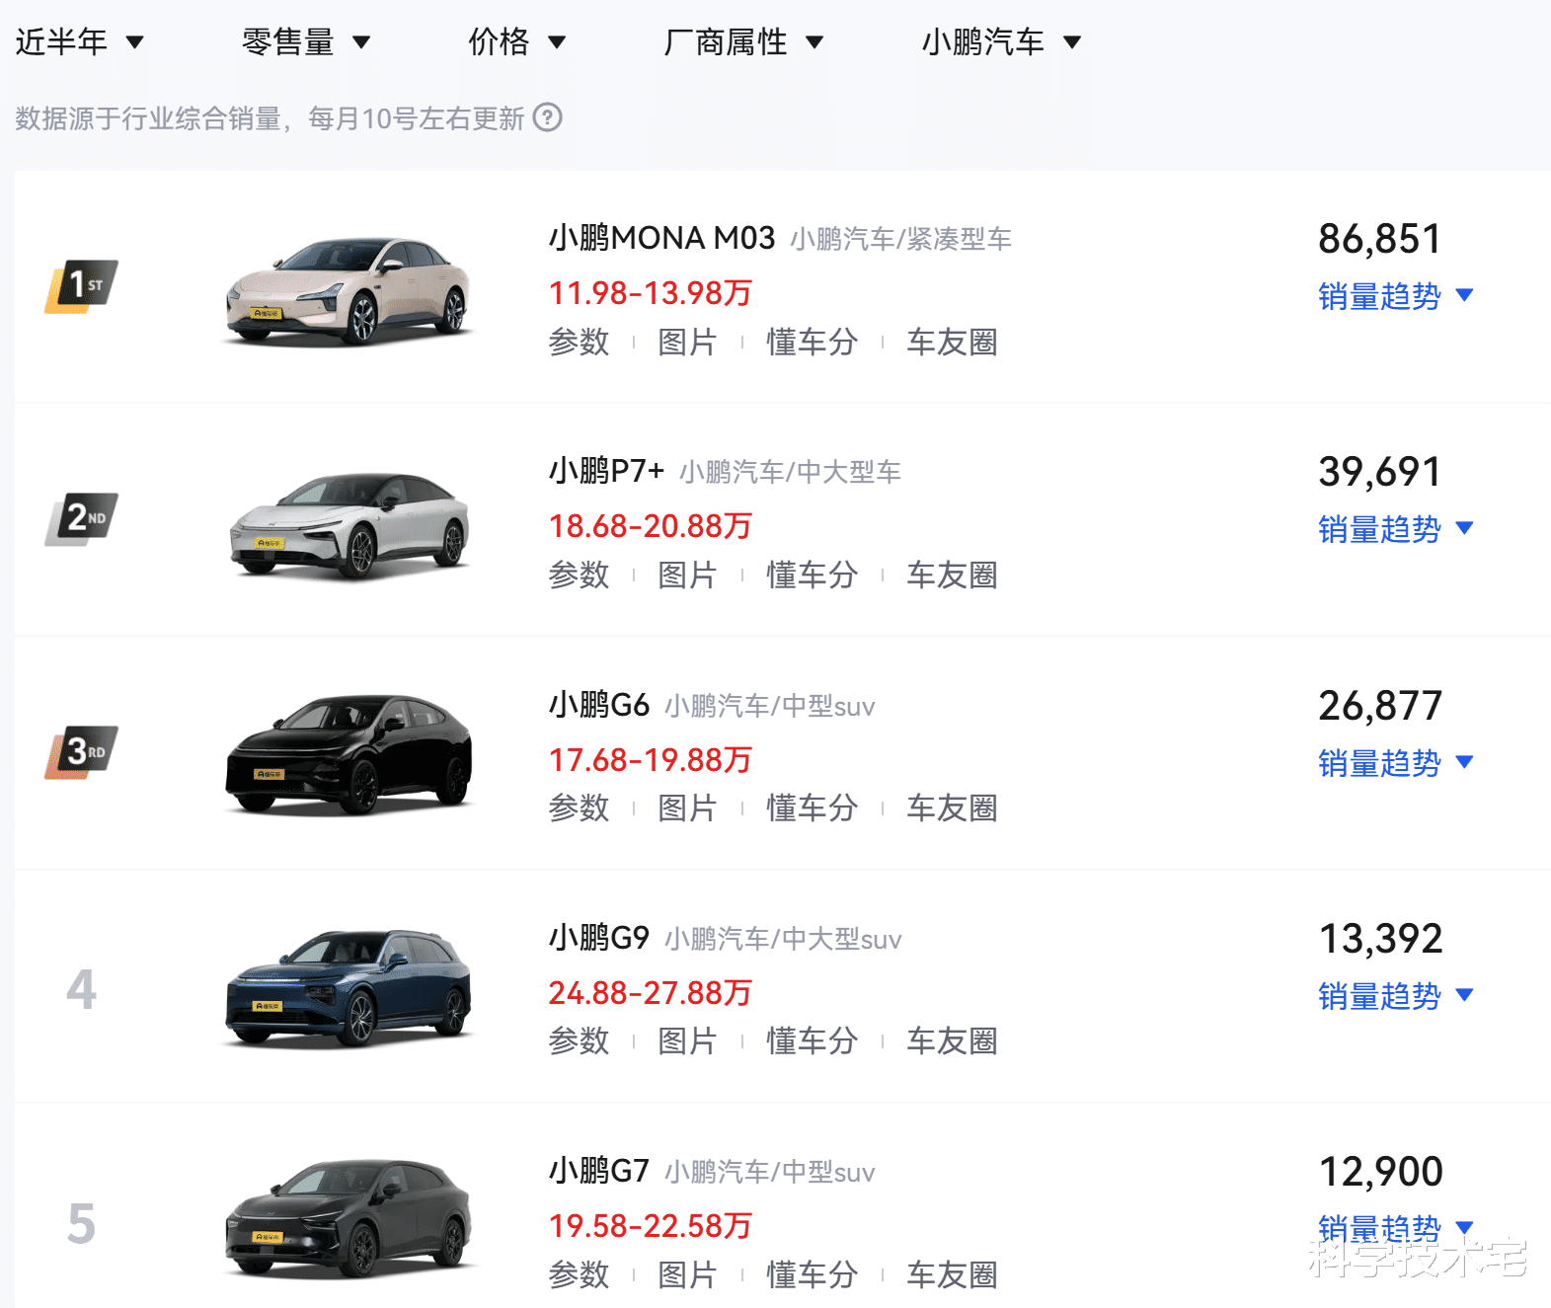Open 懂车分 for 小鹏G6

(812, 808)
